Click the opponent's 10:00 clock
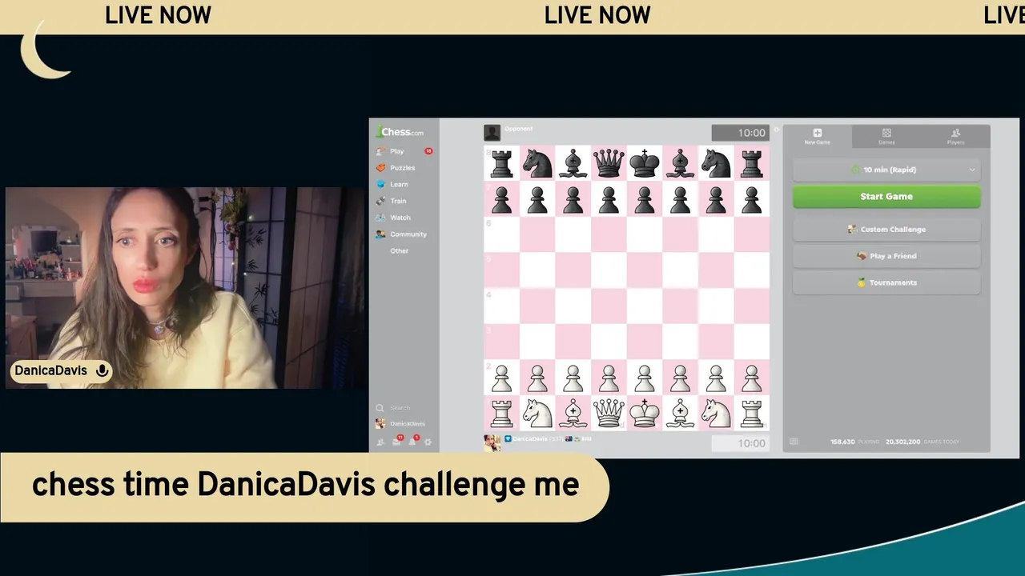Screen dimensions: 1025x576 pyautogui.click(x=741, y=133)
